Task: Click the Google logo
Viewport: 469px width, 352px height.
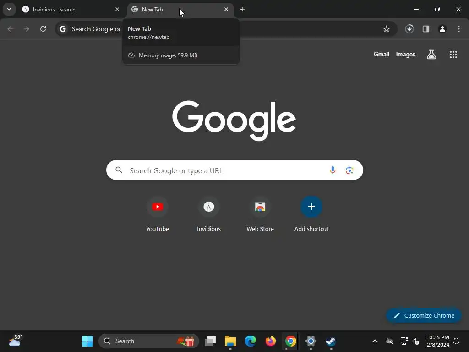Action: click(234, 121)
